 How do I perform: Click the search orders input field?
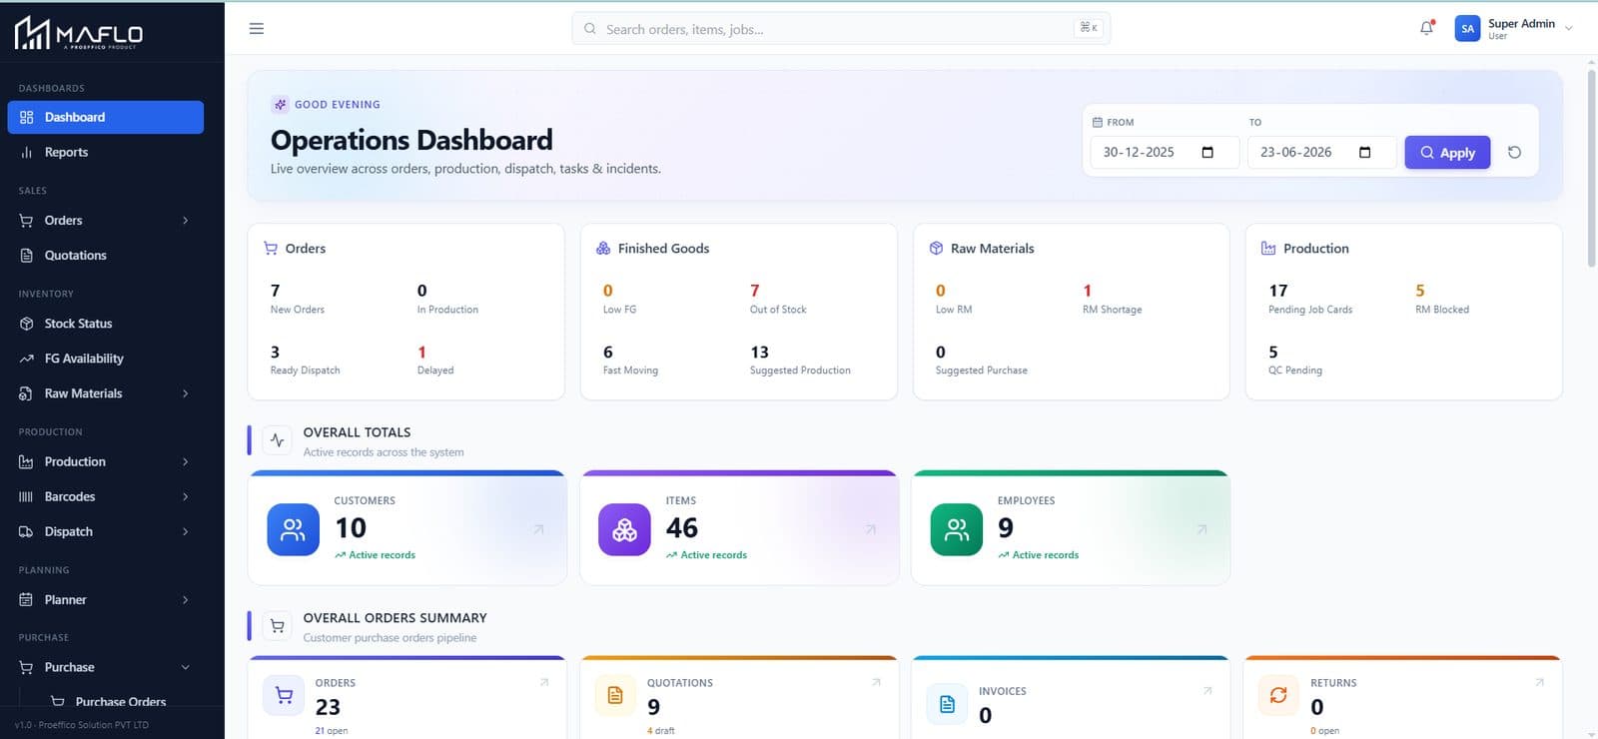click(x=841, y=29)
